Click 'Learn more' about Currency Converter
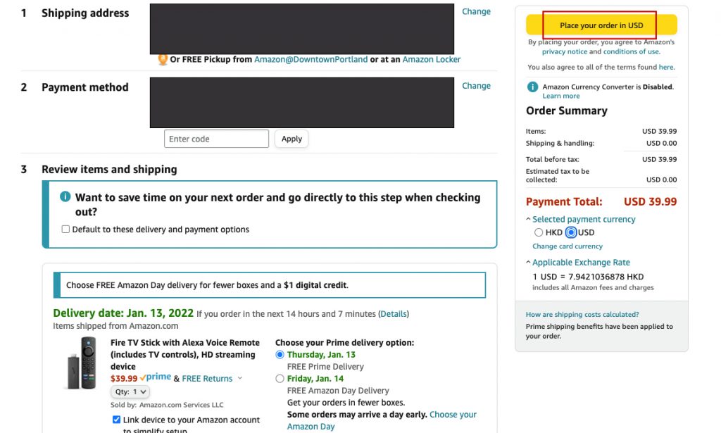The height and width of the screenshot is (433, 721). point(561,96)
